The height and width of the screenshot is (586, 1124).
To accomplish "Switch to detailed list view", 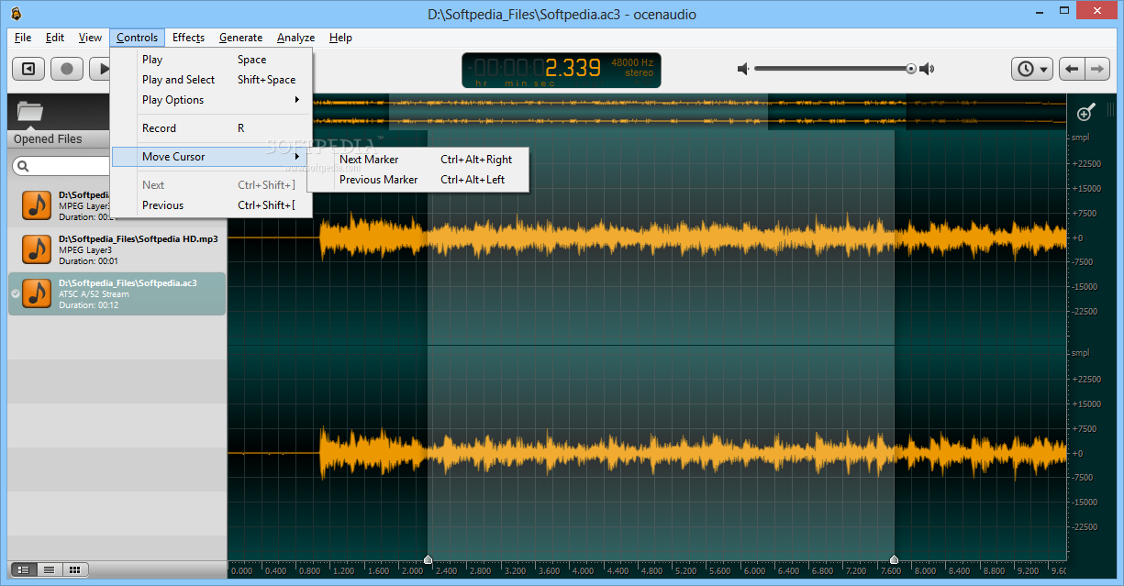I will pyautogui.click(x=23, y=569).
